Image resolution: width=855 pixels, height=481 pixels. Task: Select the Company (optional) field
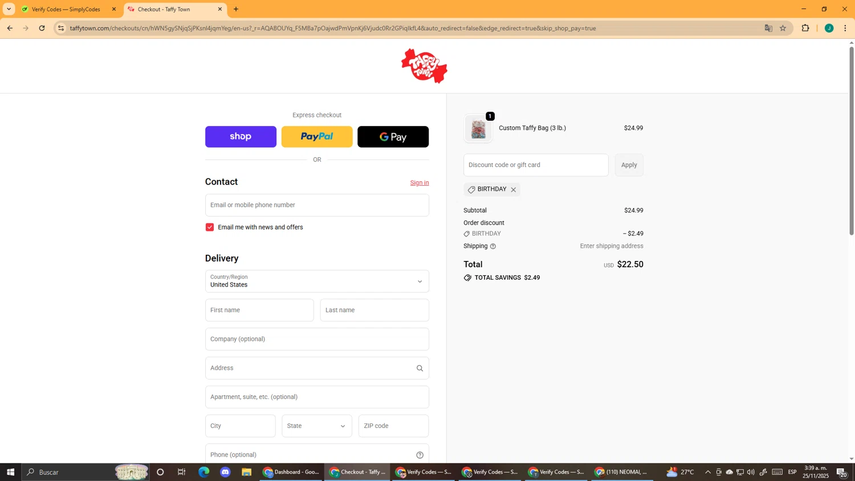[317, 339]
